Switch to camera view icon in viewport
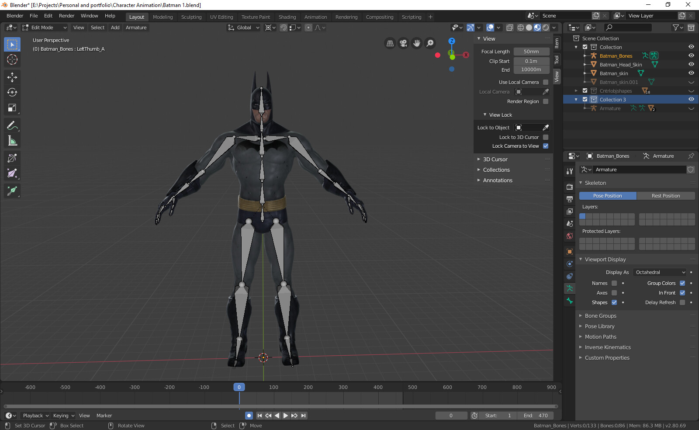The width and height of the screenshot is (699, 430). [403, 43]
